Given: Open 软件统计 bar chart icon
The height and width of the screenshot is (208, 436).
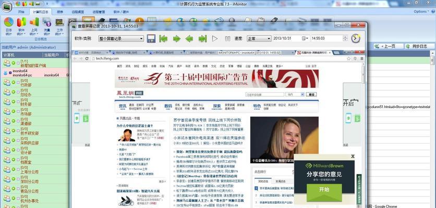Looking at the screenshot, I should [21, 22].
